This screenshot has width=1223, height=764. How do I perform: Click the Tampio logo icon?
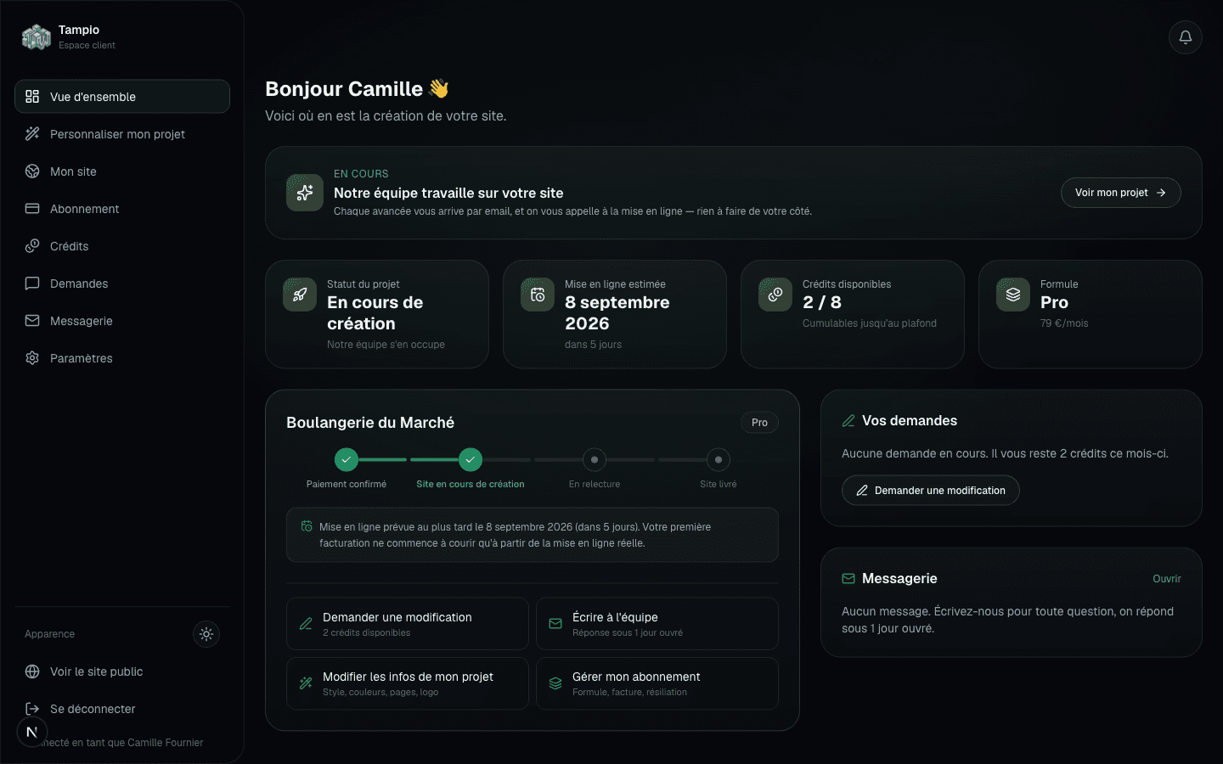pos(37,37)
